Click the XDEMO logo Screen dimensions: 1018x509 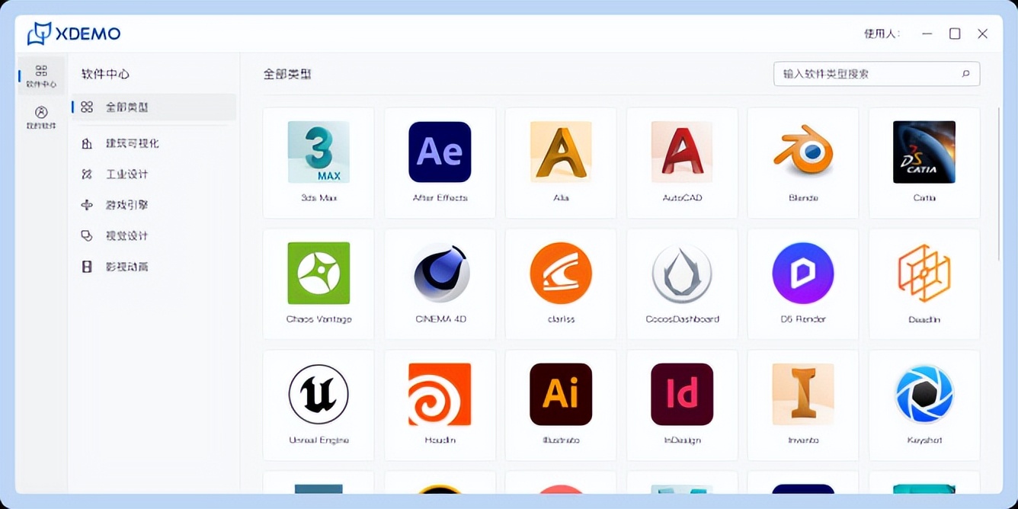pyautogui.click(x=74, y=34)
